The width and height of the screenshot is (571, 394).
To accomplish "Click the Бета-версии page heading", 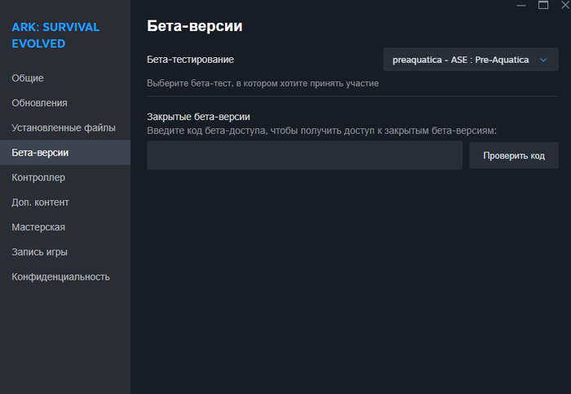I will click(194, 26).
